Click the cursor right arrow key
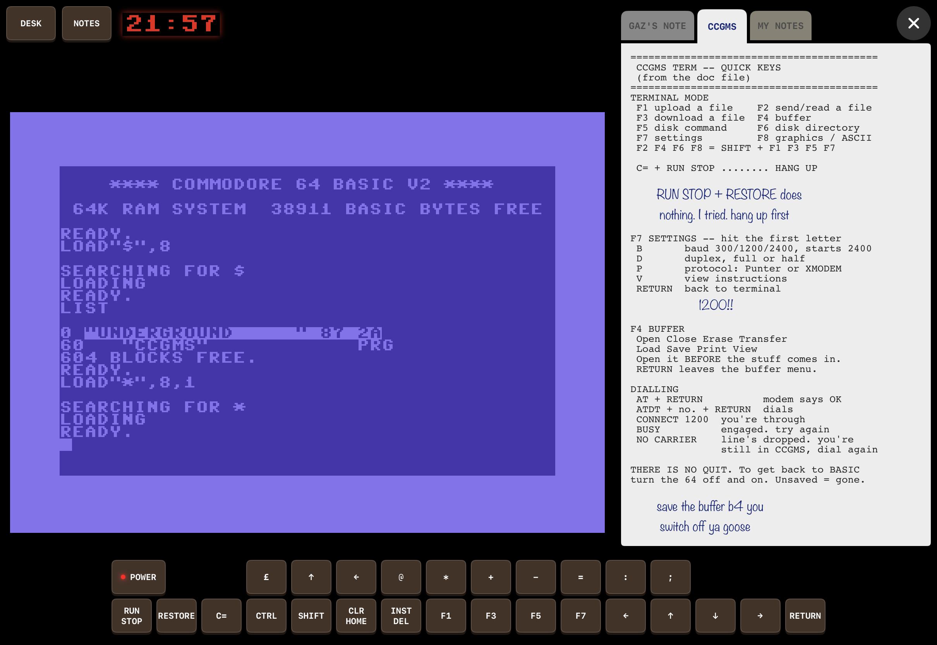The height and width of the screenshot is (645, 937). pyautogui.click(x=760, y=616)
